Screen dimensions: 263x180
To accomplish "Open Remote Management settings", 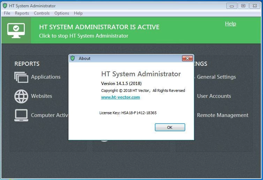I will pyautogui.click(x=223, y=115).
